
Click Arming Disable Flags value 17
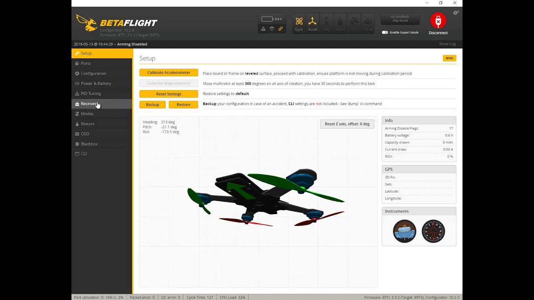451,128
